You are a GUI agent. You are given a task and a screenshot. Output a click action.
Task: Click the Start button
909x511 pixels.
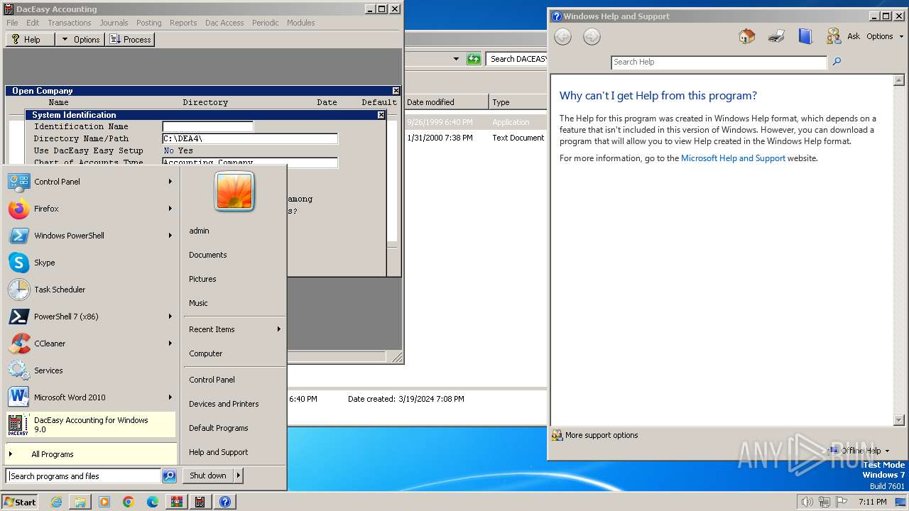pyautogui.click(x=20, y=502)
